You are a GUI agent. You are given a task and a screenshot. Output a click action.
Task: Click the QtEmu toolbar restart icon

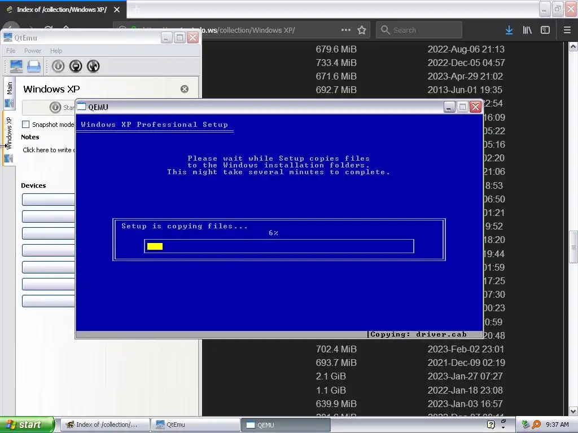pos(93,67)
